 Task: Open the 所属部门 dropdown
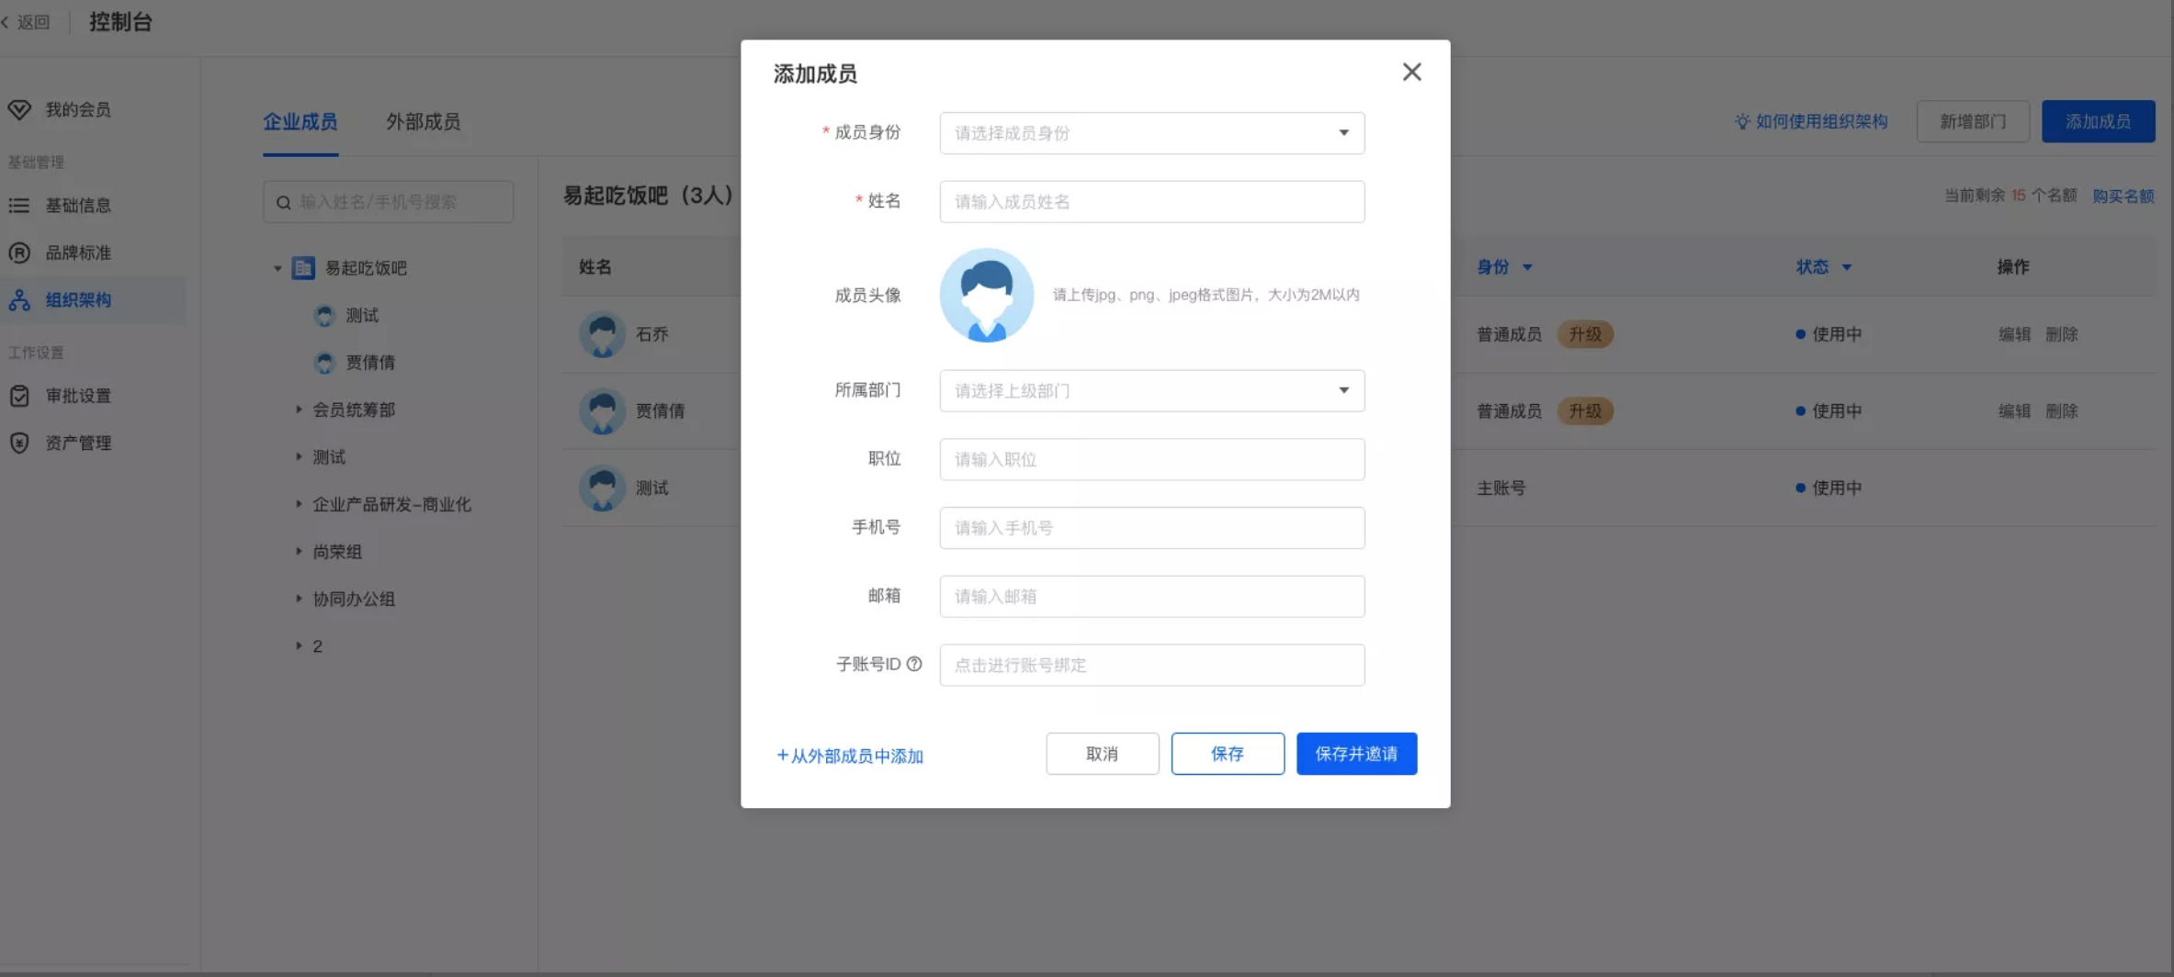(x=1151, y=390)
